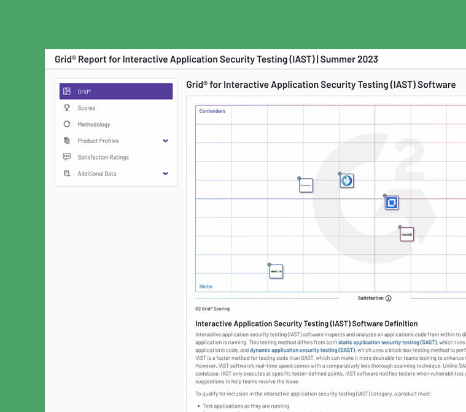This screenshot has height=412, width=466.
Task: Click the info icon next to Satisfaction
Action: [x=389, y=298]
